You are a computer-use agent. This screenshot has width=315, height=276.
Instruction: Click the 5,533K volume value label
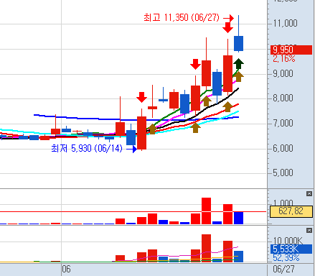(291, 249)
